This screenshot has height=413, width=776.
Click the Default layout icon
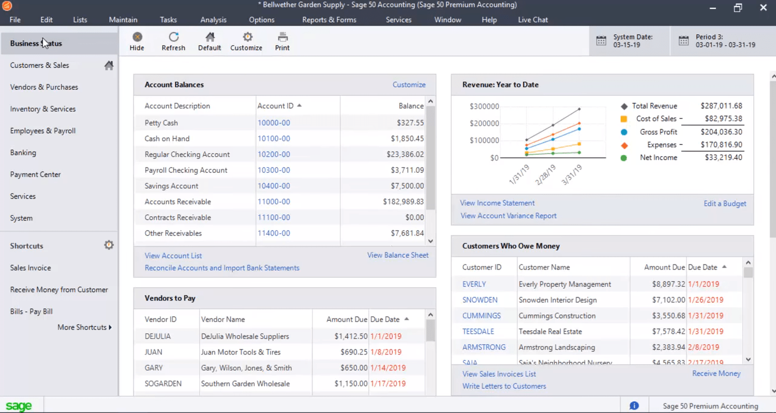[209, 41]
